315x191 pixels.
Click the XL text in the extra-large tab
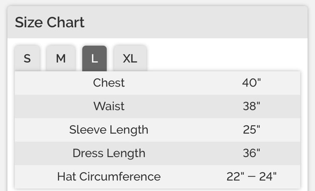pyautogui.click(x=130, y=59)
